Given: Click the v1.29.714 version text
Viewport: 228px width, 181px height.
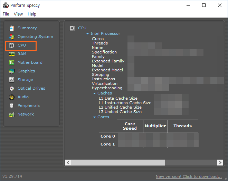Looking at the screenshot, I should tap(12, 177).
